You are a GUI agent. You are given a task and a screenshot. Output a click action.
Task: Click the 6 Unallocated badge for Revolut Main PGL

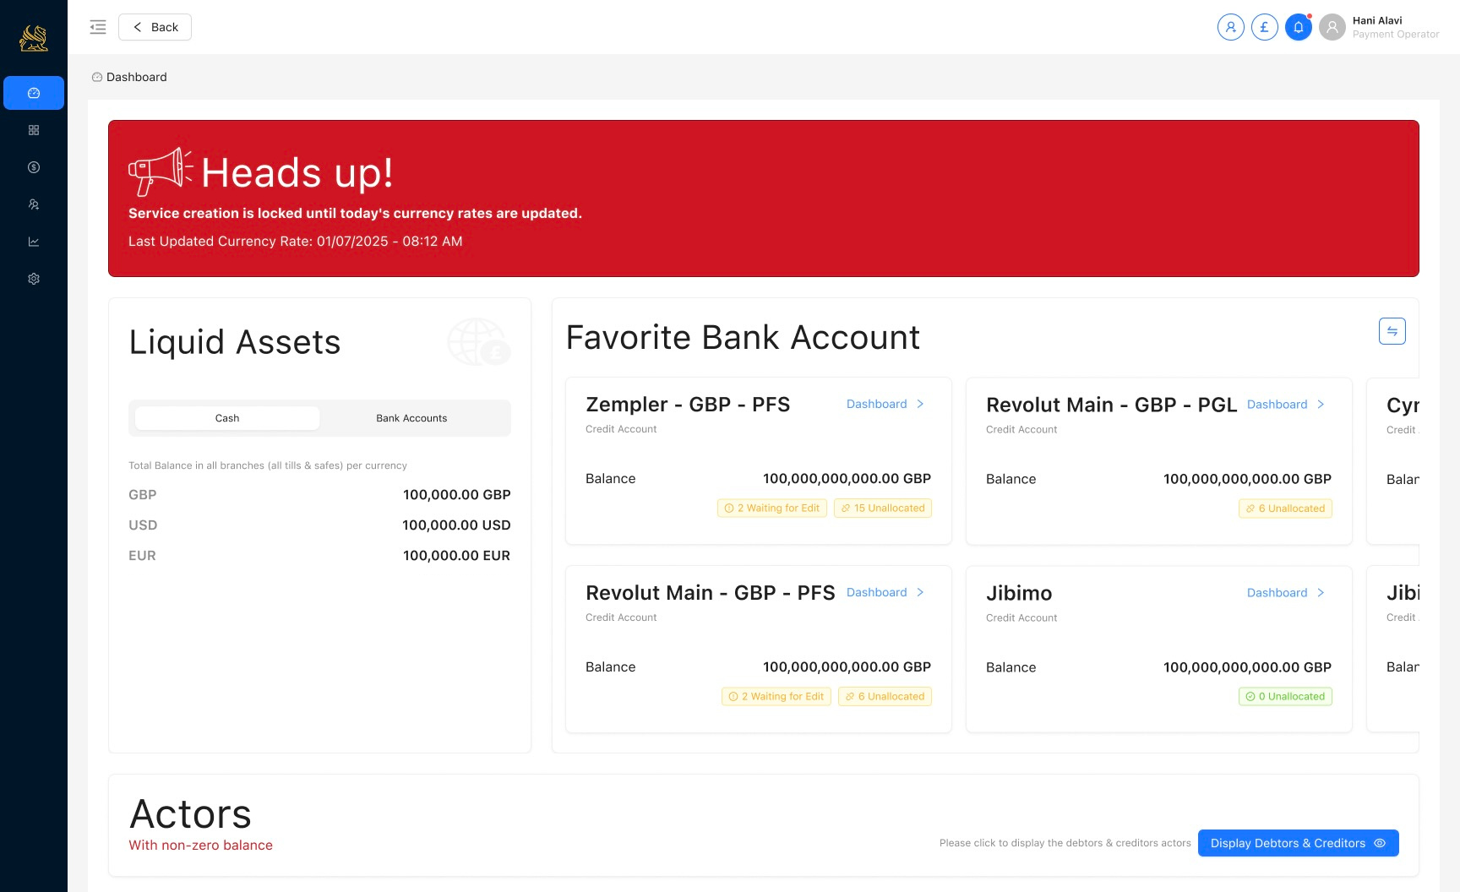pos(1285,508)
